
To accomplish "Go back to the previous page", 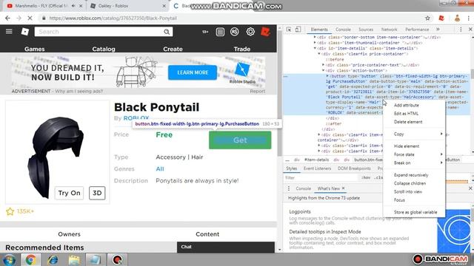I will [7, 18].
